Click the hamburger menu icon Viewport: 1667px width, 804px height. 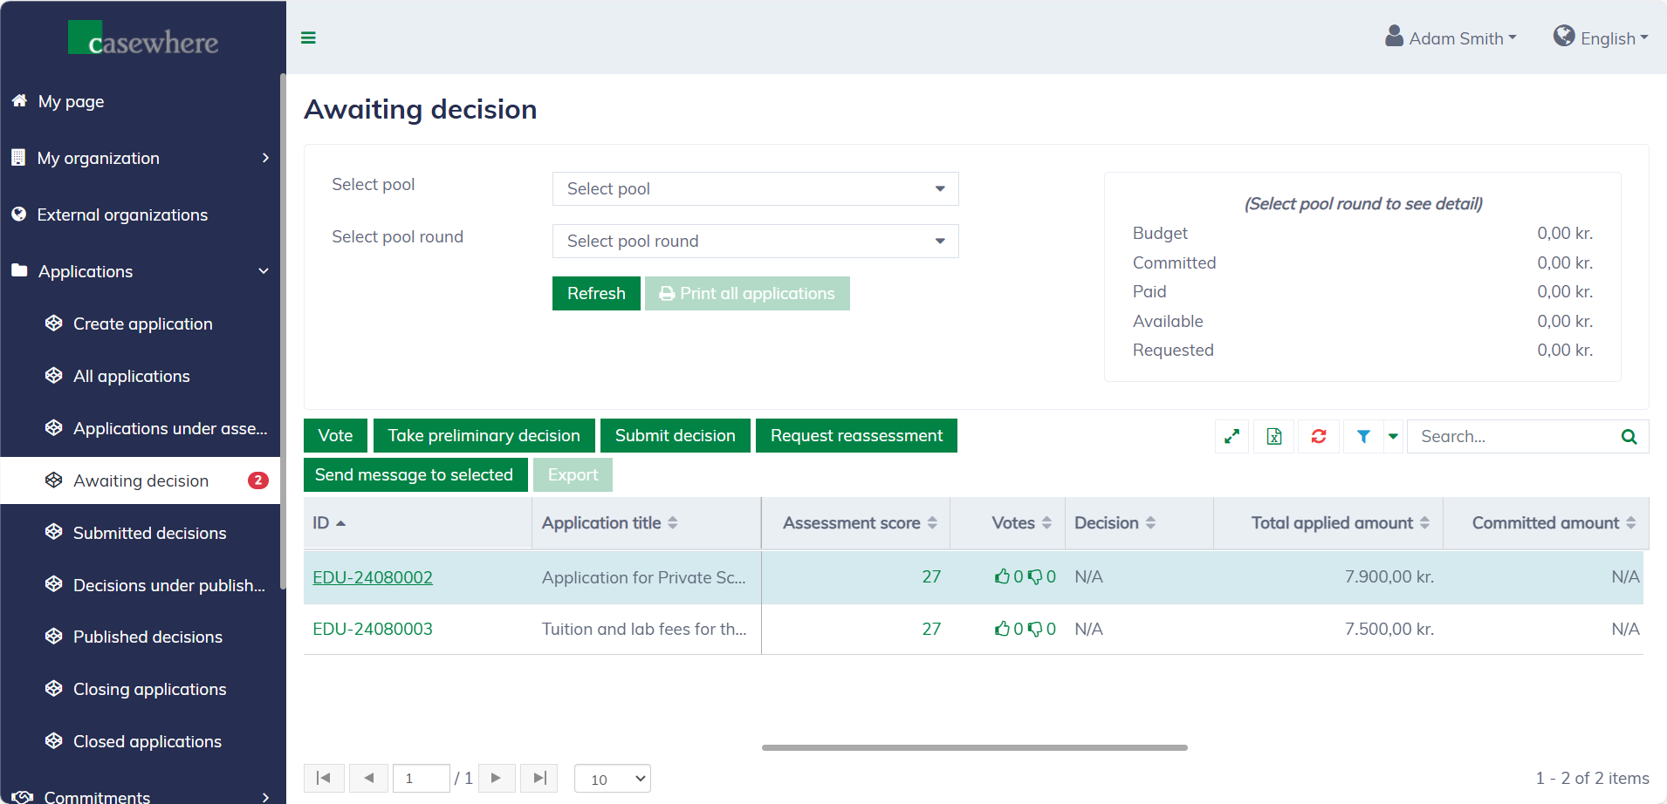[x=308, y=37]
